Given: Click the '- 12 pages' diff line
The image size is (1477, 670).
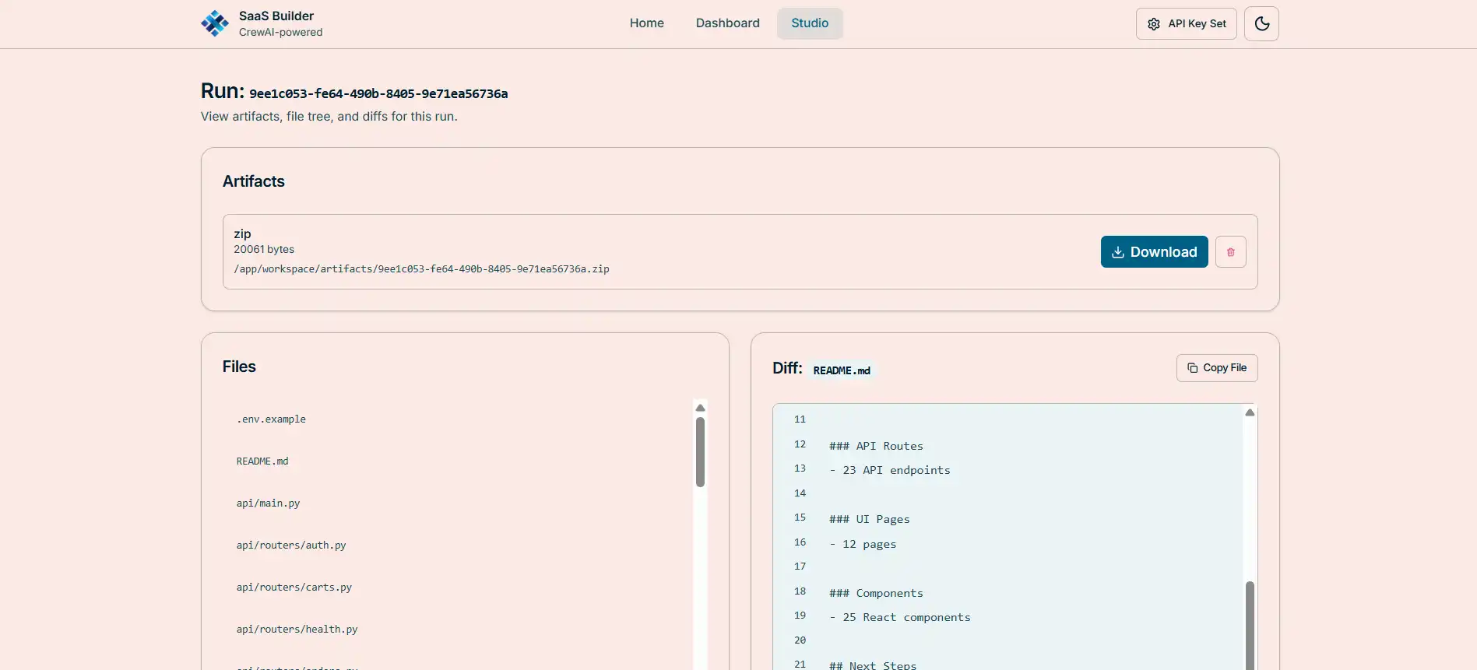Looking at the screenshot, I should point(863,544).
